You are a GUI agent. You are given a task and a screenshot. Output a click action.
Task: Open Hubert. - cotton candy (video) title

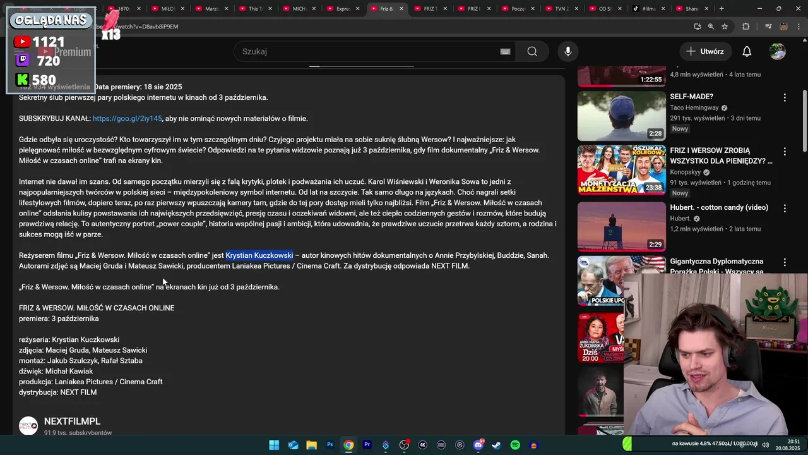719,207
